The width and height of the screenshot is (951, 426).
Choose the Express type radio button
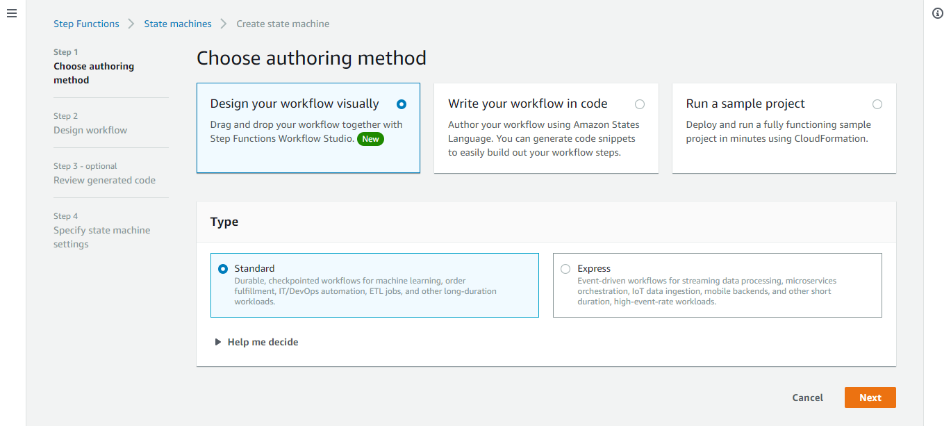565,269
